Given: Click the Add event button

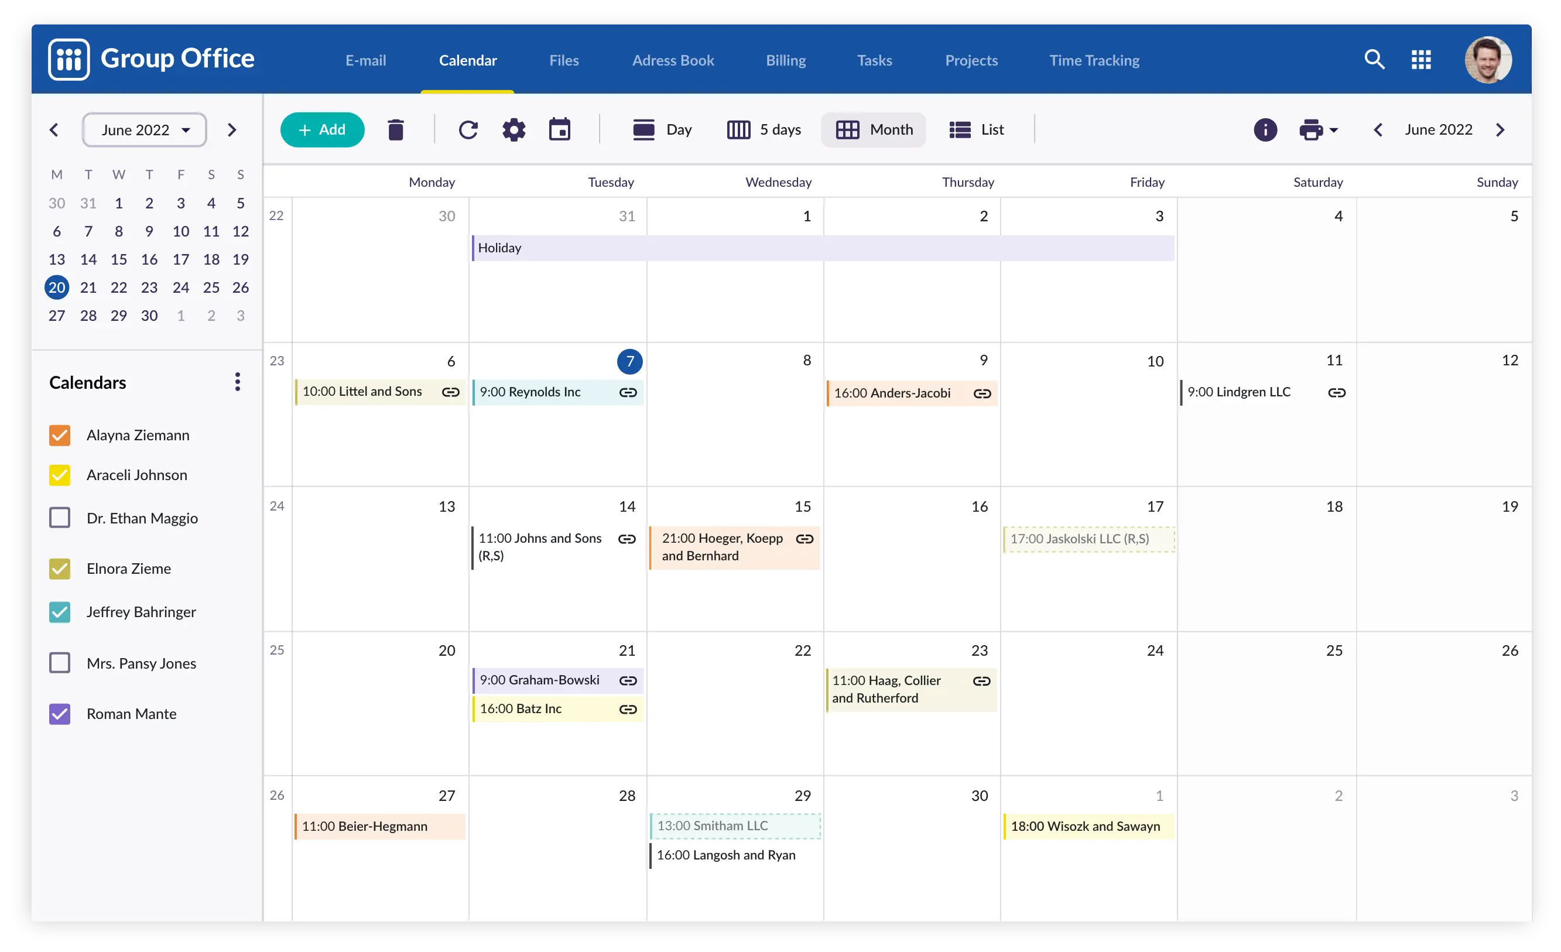Looking at the screenshot, I should point(321,128).
